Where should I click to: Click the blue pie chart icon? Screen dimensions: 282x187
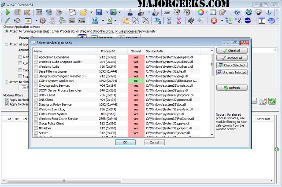[x=271, y=21]
